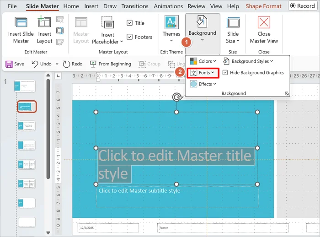Select the highlighted title slide layout thumbnail
Screen dimensions: 320x237
pyautogui.click(x=27, y=107)
